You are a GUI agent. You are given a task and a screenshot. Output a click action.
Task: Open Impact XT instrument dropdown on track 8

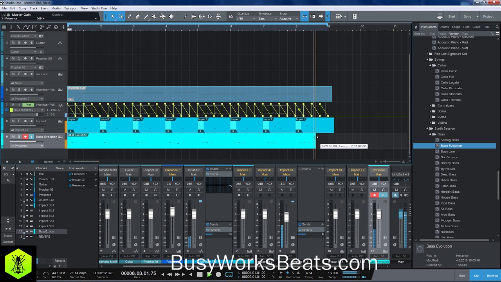(27, 130)
